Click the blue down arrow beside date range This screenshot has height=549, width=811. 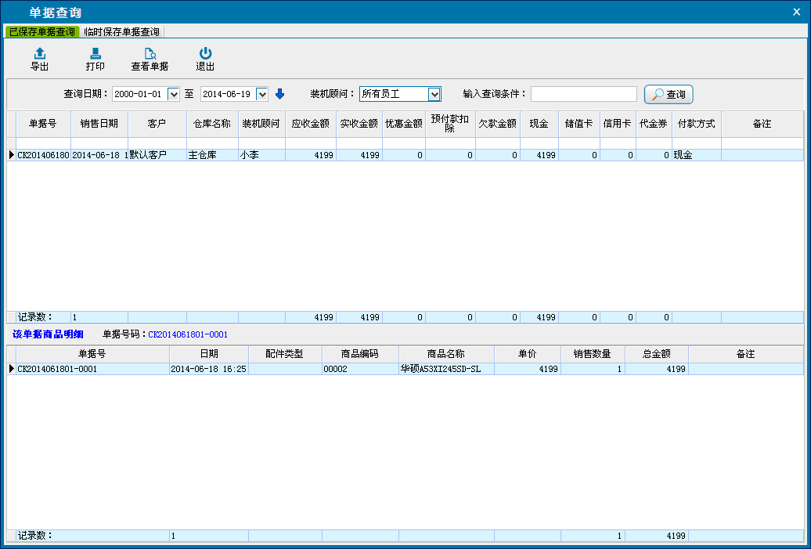pyautogui.click(x=279, y=94)
